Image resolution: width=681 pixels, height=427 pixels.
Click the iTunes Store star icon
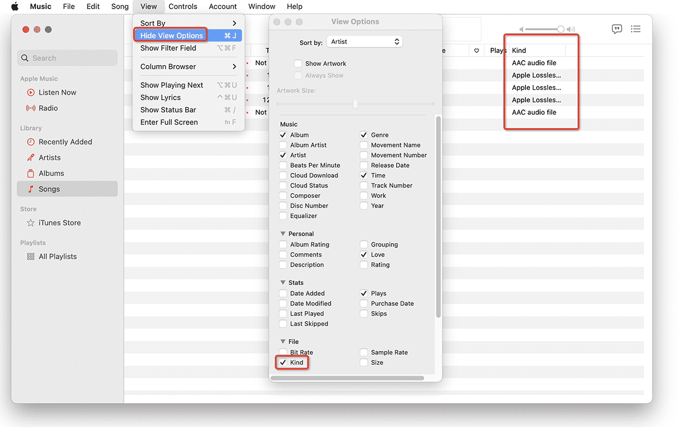pos(31,222)
